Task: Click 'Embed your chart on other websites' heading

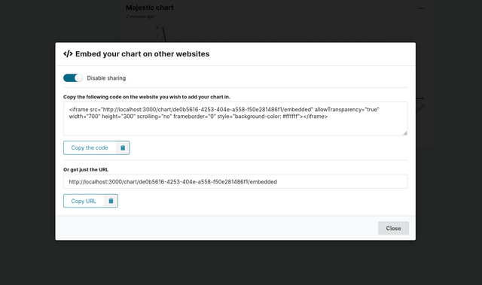Action: click(142, 54)
